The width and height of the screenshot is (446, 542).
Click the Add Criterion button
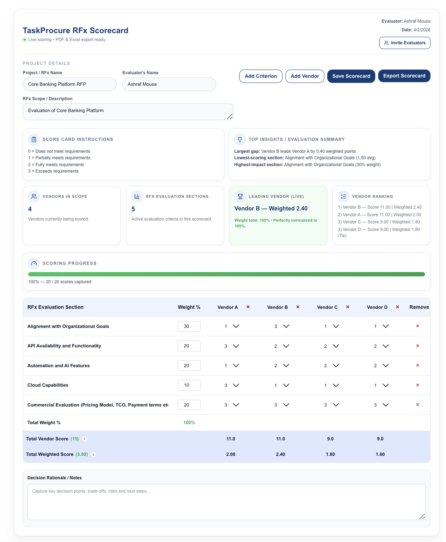261,76
